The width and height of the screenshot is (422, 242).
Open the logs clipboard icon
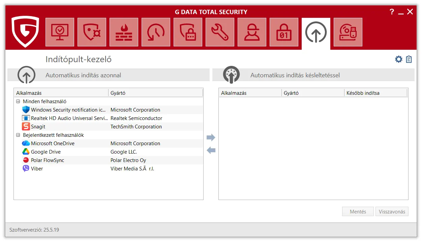point(409,59)
